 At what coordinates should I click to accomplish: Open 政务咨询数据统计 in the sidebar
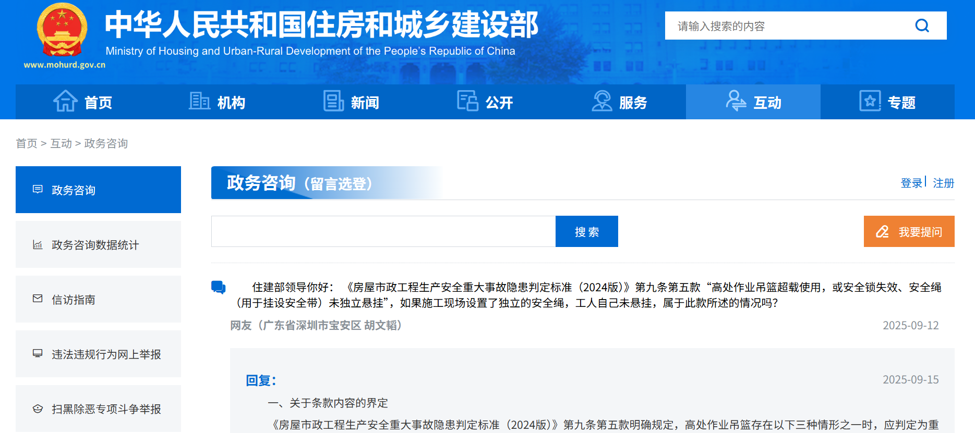[x=98, y=244]
